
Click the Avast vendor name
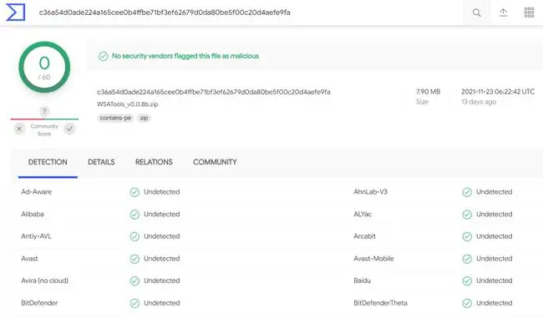[x=29, y=258]
